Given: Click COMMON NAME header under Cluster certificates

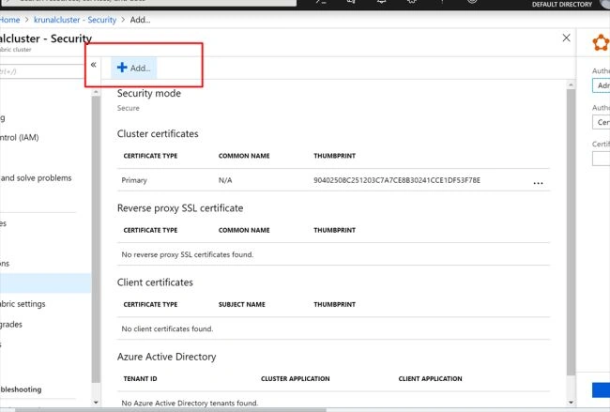Looking at the screenshot, I should (x=244, y=156).
